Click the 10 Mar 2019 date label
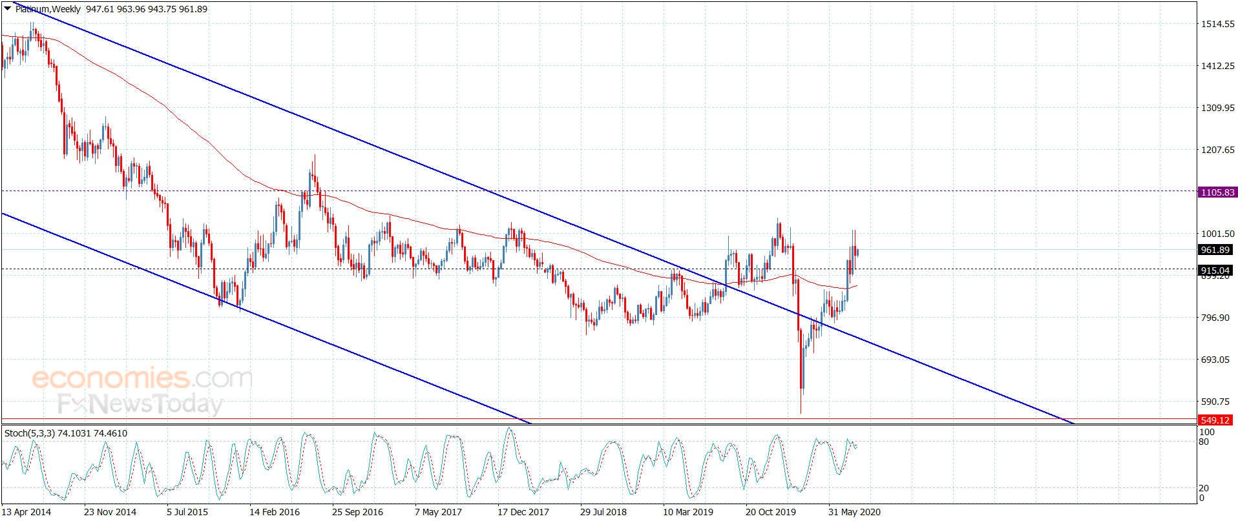 [688, 512]
